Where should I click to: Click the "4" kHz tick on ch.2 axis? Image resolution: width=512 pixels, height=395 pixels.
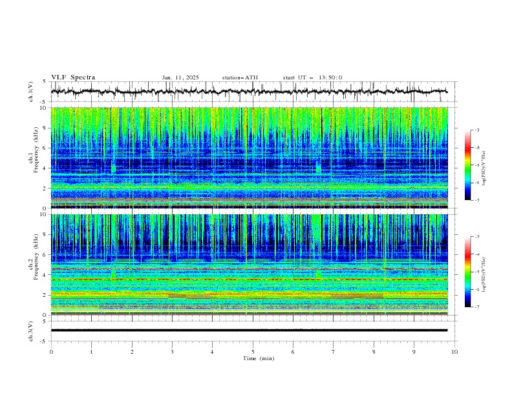coord(45,275)
